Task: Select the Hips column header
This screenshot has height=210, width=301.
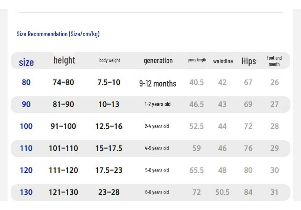Action: [x=248, y=61]
